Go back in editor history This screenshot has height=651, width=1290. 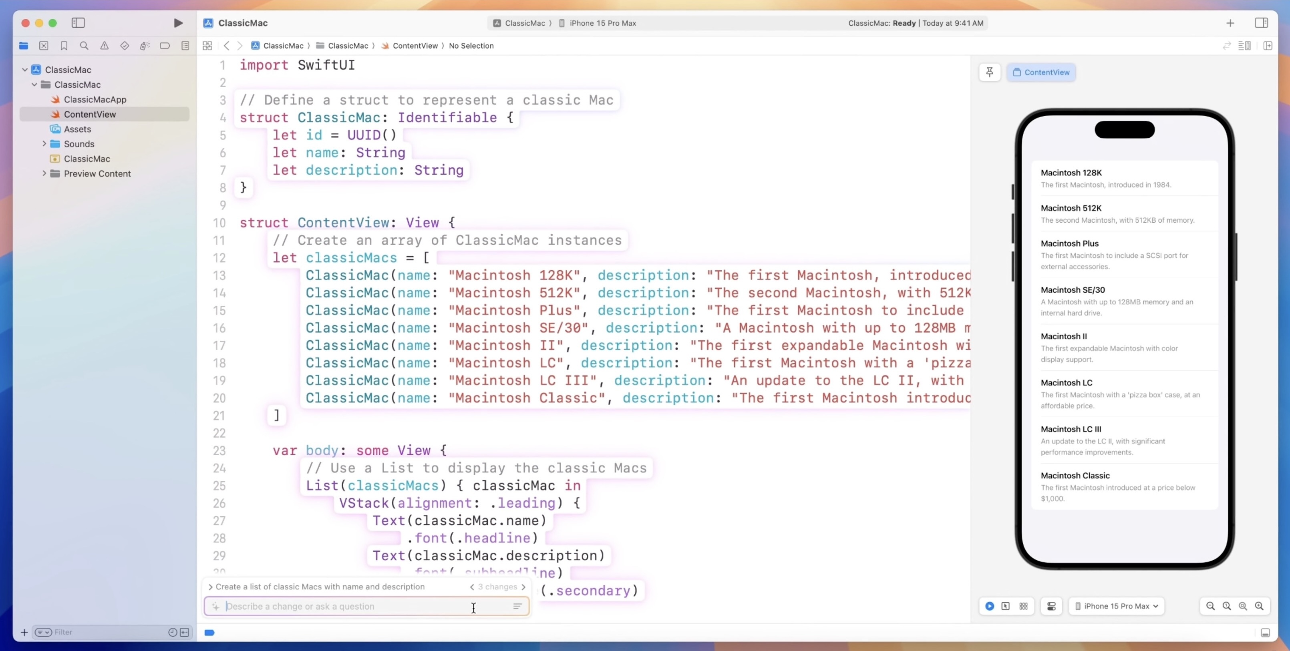(x=227, y=46)
